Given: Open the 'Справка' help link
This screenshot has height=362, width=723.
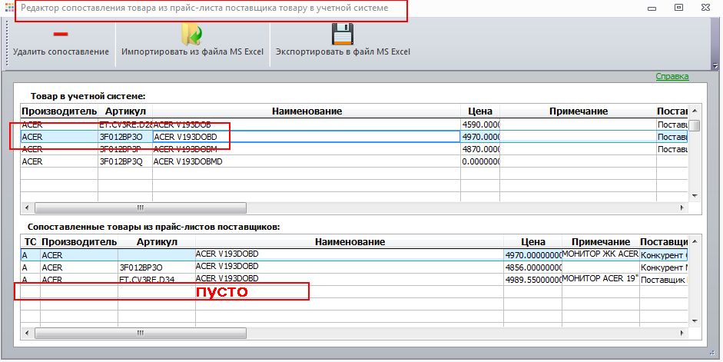Looking at the screenshot, I should pos(672,77).
